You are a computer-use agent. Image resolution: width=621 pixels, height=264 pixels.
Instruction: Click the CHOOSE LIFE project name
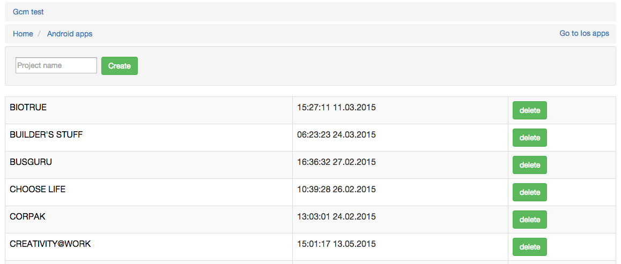pos(38,190)
